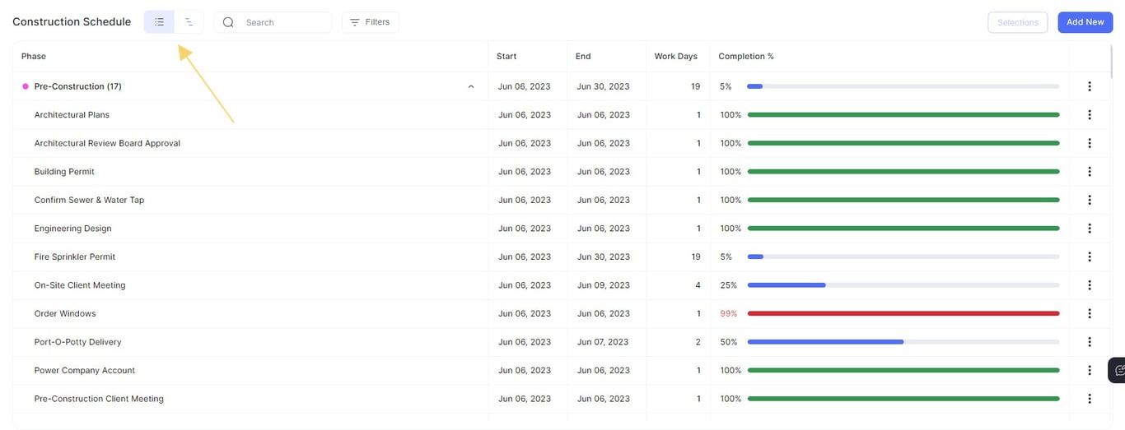Collapse the Pre-Construction (17) group chevron
Viewport: 1125px width, 430px height.
[x=471, y=86]
